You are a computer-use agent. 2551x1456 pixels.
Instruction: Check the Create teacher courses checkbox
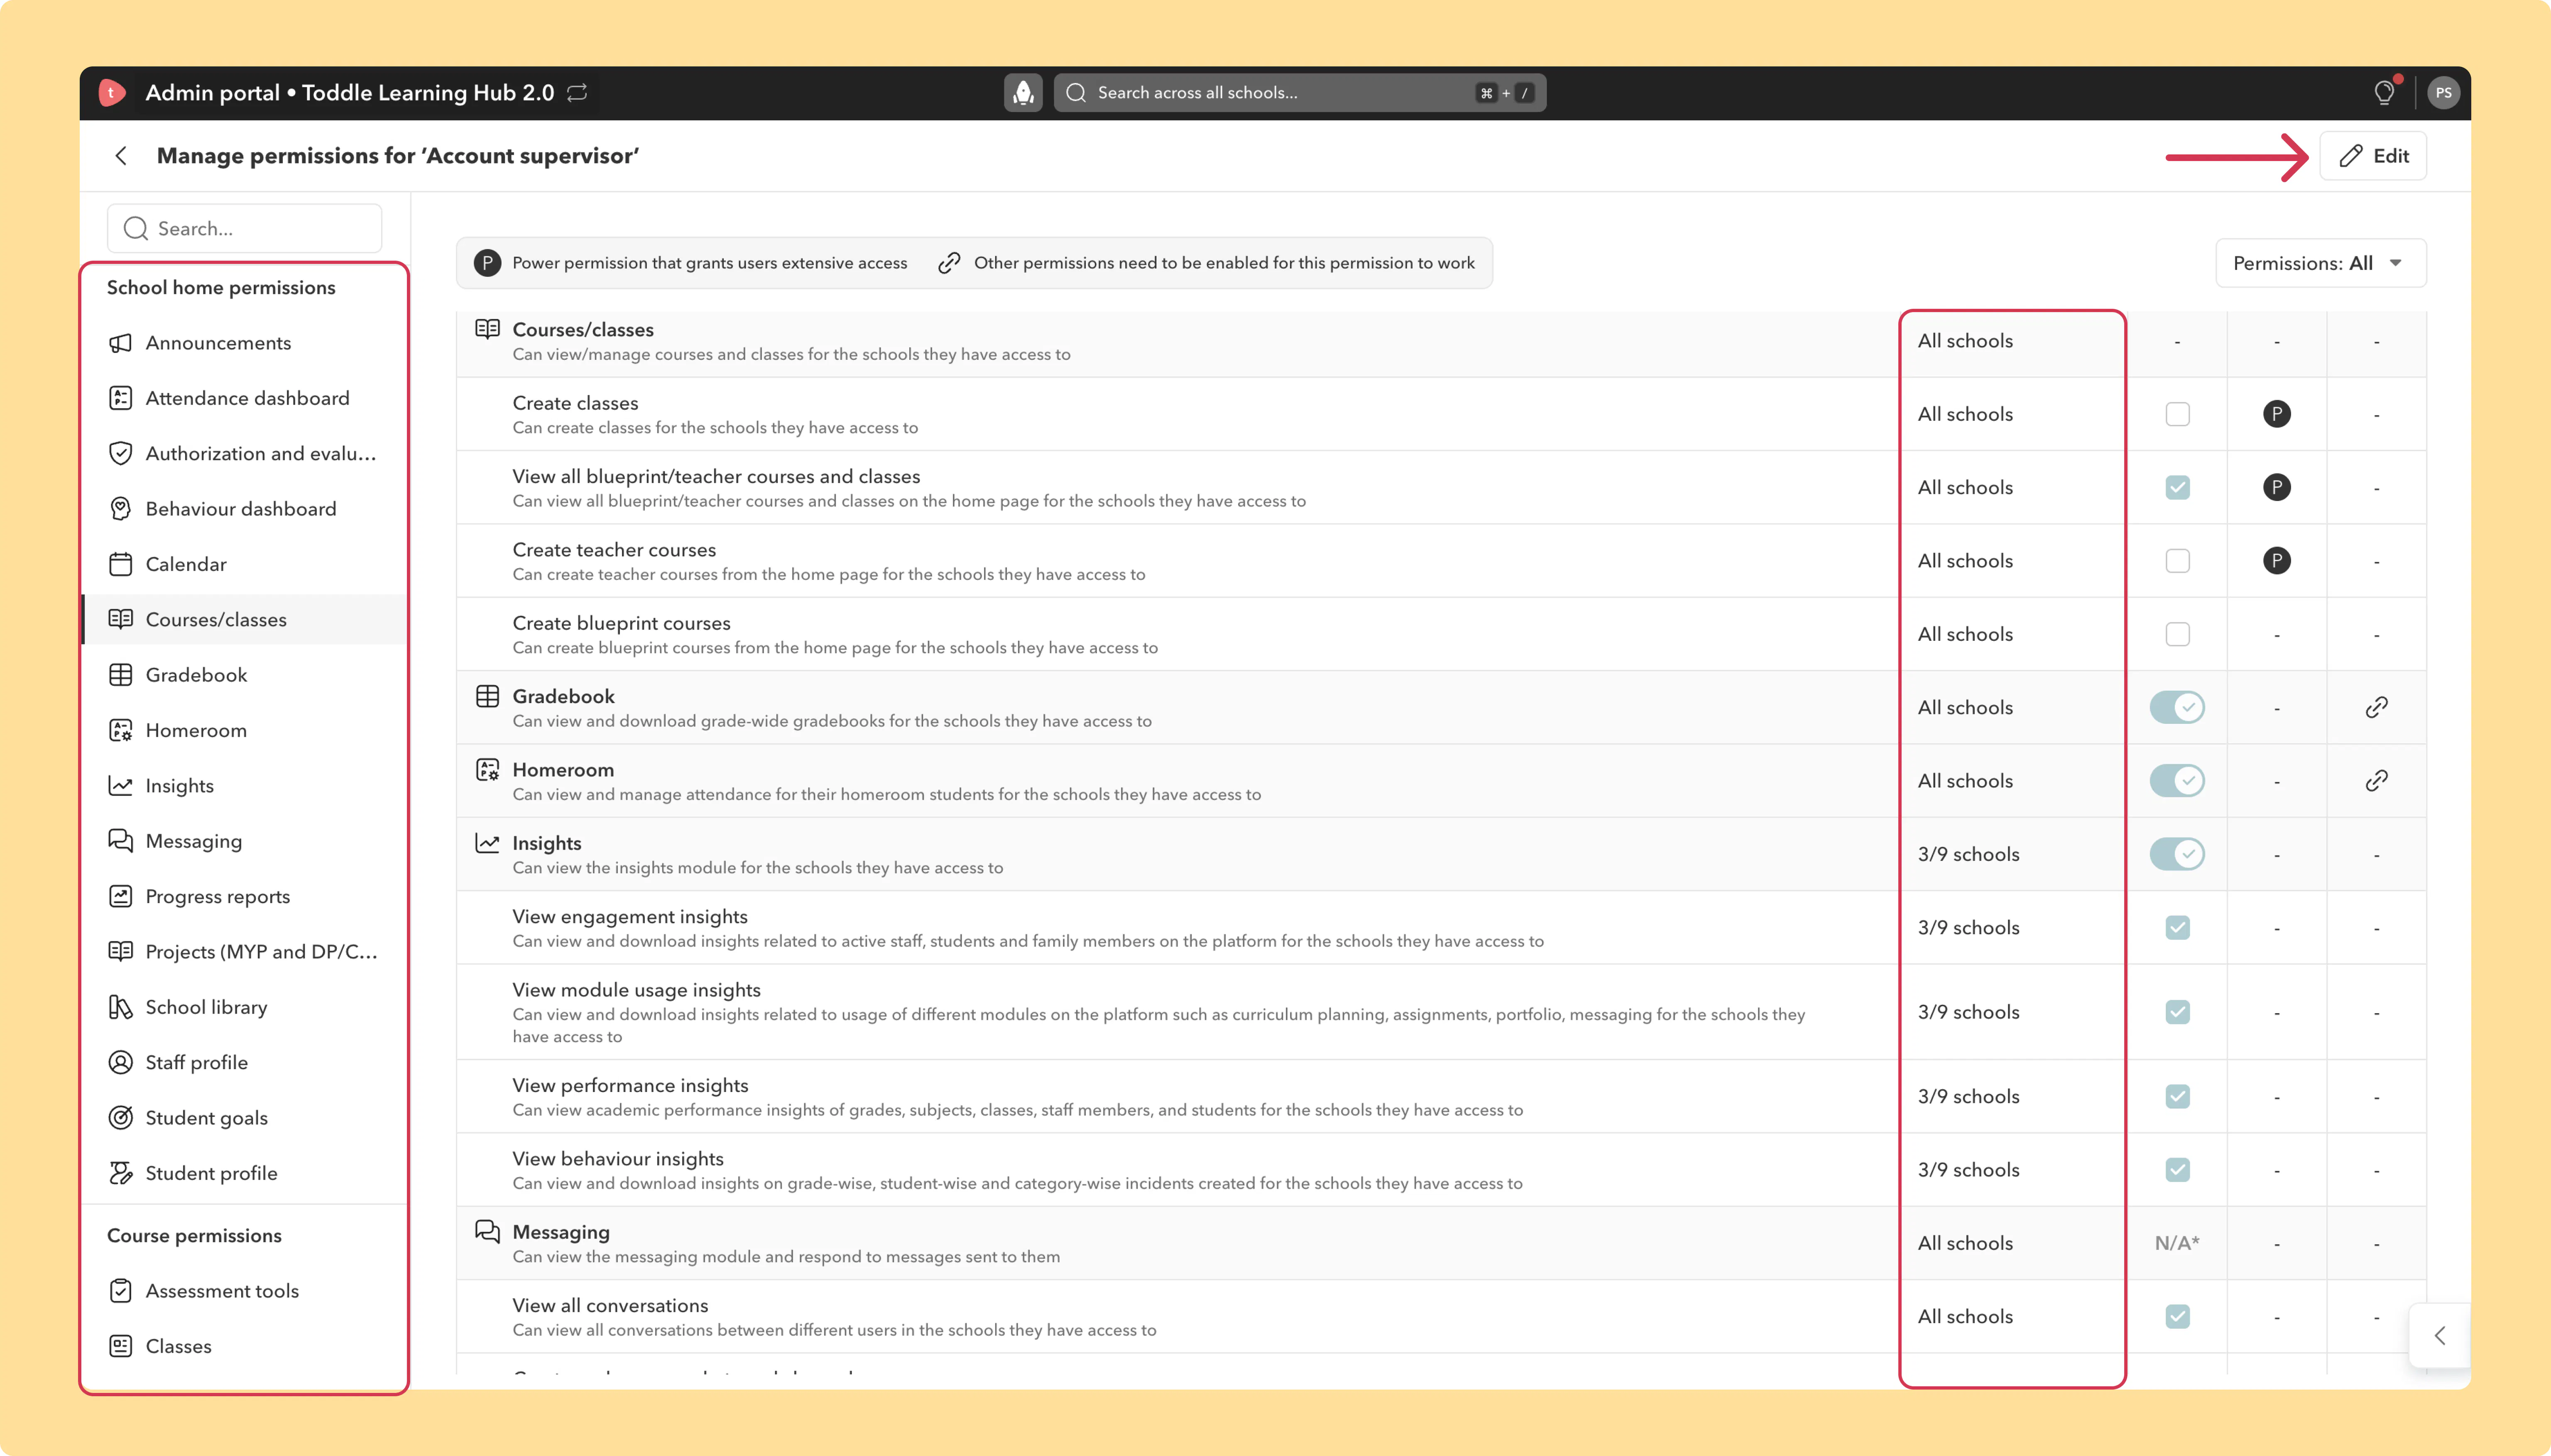click(2177, 561)
